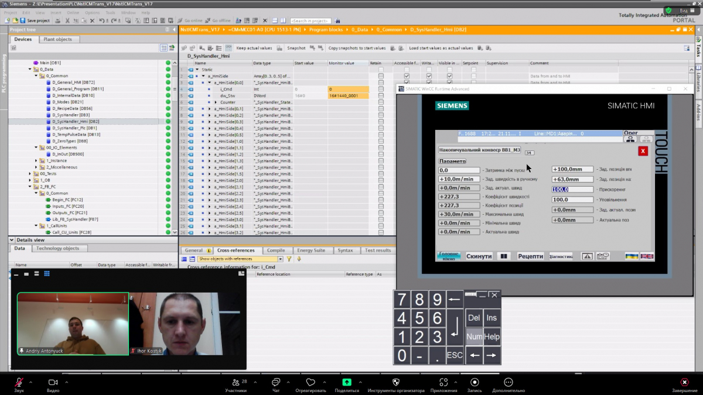This screenshot has height=395, width=703.
Task: Click the Print icon in TIA toolbar
Action: tap(58, 20)
